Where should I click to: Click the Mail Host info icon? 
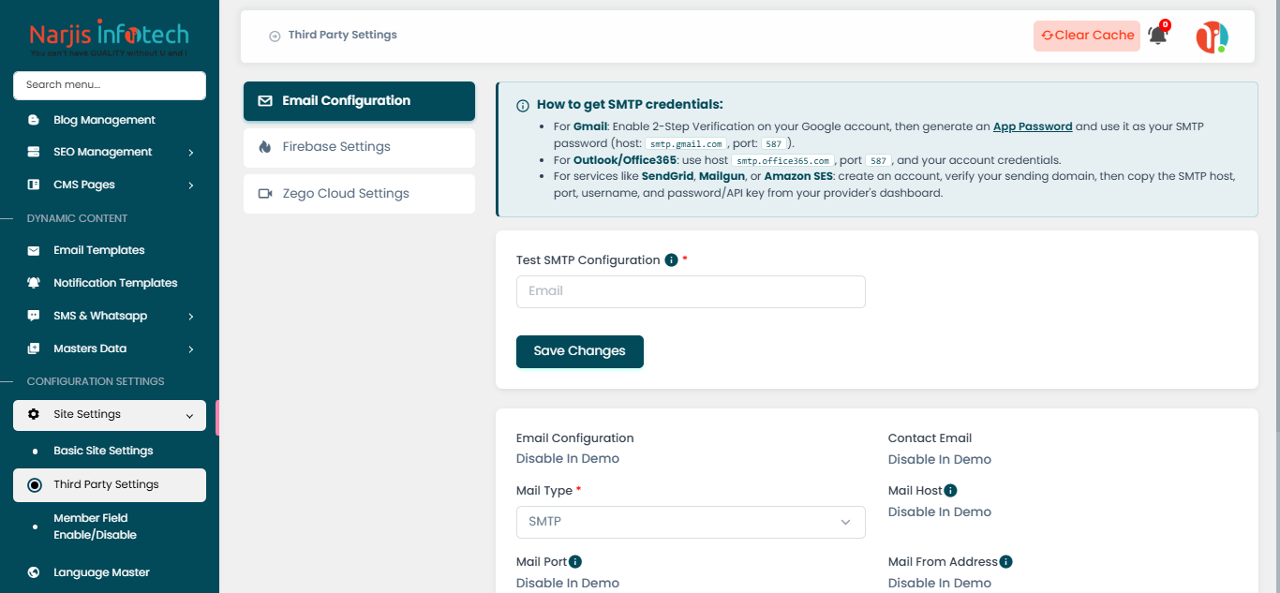(950, 490)
